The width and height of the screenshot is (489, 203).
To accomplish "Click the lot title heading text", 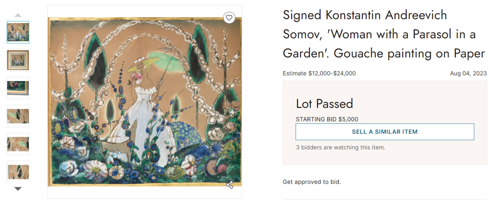I will tap(384, 34).
